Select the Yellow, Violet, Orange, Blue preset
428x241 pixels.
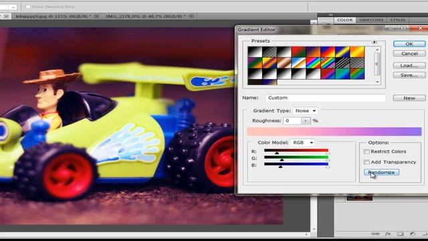(x=270, y=63)
